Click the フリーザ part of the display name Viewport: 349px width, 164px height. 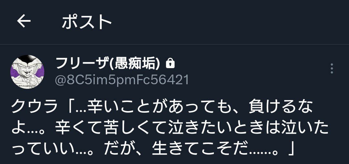click(x=83, y=63)
